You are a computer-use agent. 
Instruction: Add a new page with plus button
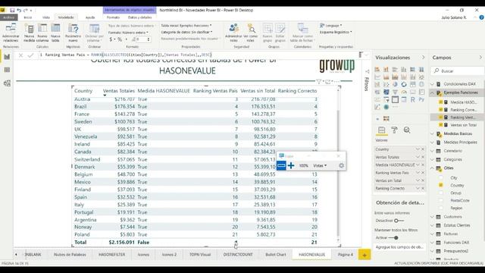click(365, 255)
